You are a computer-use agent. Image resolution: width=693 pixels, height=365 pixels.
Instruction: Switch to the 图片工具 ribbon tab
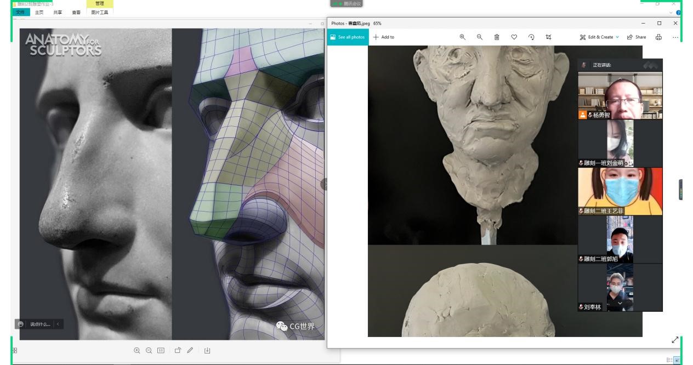click(x=99, y=12)
